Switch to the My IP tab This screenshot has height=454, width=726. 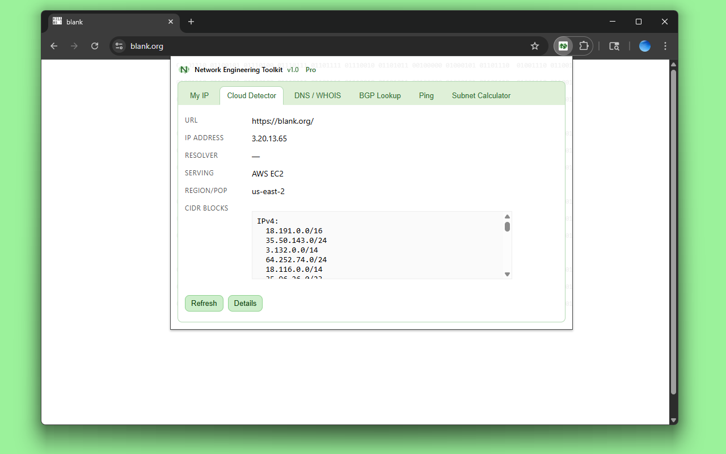point(199,95)
